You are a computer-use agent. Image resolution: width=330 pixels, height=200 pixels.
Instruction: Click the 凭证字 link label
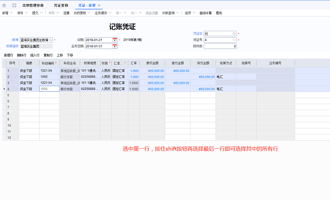(x=198, y=33)
